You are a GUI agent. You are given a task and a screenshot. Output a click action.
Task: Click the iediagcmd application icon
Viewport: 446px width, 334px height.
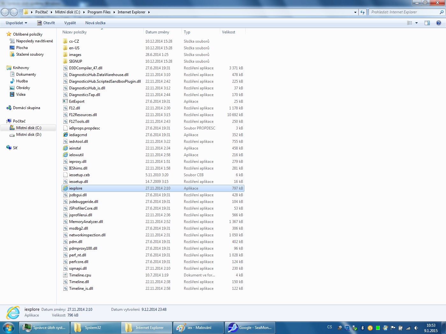(65, 135)
